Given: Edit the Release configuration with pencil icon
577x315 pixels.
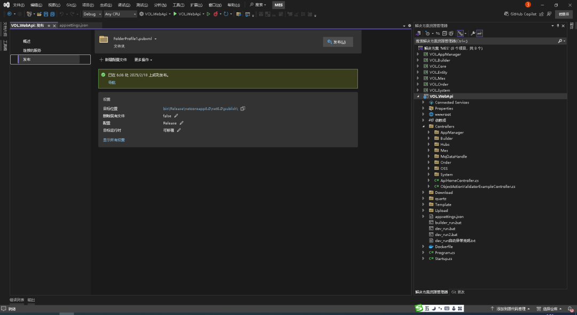Looking at the screenshot, I should tap(182, 123).
